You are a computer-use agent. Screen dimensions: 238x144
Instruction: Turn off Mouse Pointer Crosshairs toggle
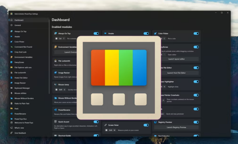point(196,95)
